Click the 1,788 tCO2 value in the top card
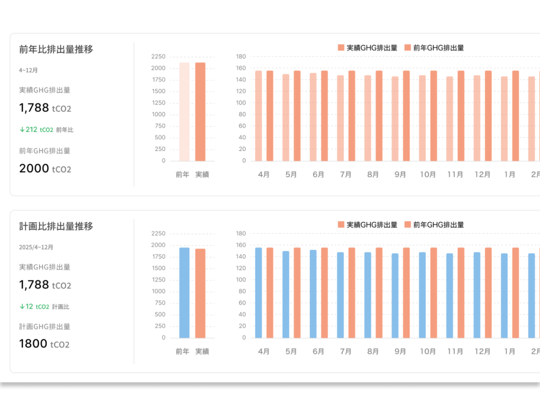Viewport: 540px width, 404px height. tap(45, 108)
